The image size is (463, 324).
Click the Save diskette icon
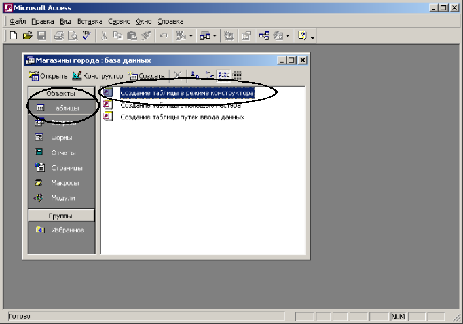point(42,36)
